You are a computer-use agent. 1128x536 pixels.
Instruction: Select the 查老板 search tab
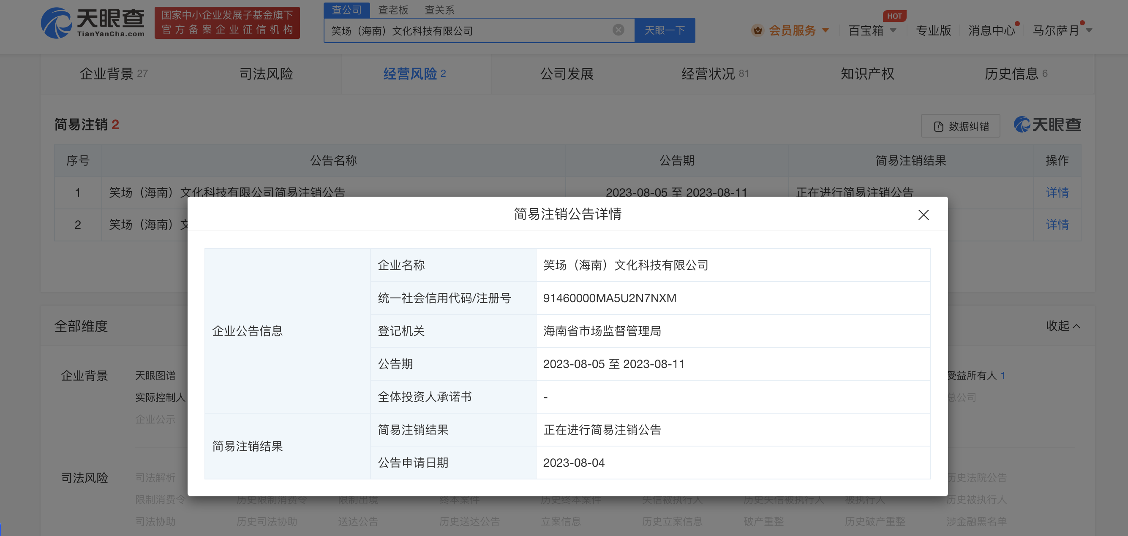pyautogui.click(x=393, y=10)
